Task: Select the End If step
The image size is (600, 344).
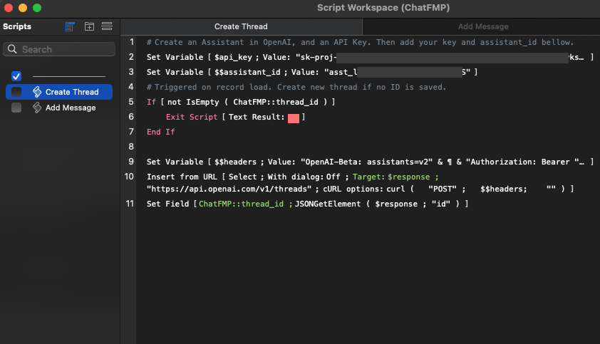Action: 160,132
